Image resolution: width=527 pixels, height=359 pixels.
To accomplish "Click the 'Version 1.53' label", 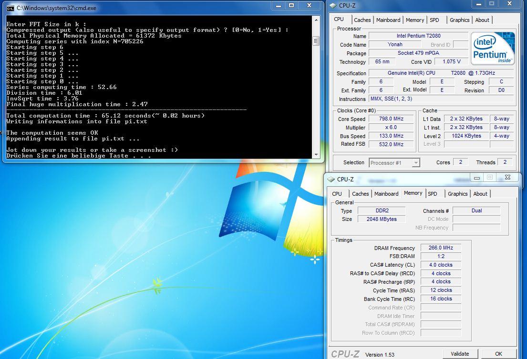I will click(380, 355).
